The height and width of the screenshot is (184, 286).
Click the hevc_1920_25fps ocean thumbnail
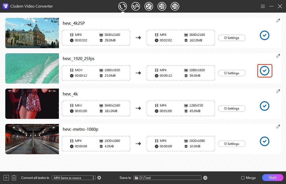click(x=32, y=68)
